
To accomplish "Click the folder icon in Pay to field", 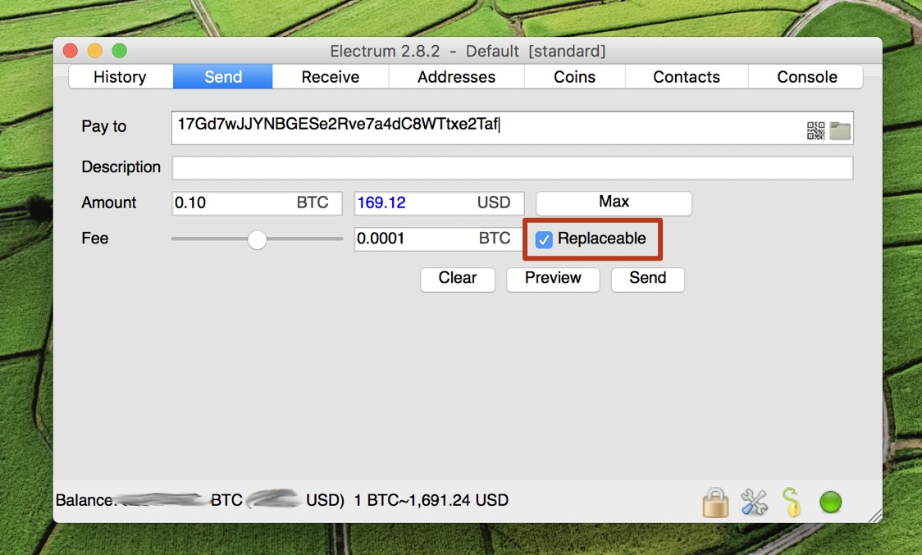I will 840,130.
